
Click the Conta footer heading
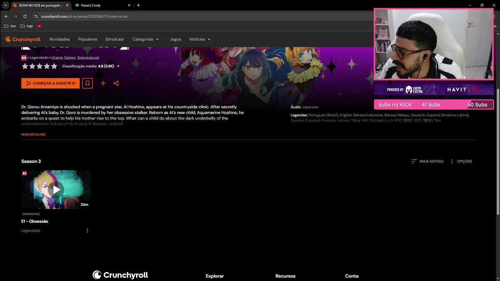coord(352,276)
